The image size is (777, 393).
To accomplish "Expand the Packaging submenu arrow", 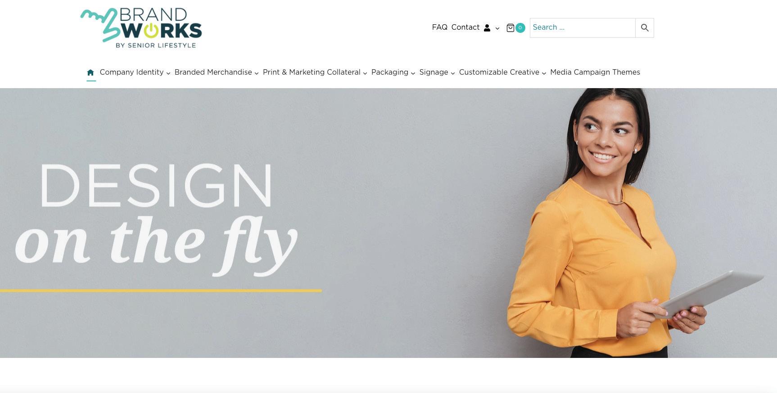I will click(x=413, y=73).
